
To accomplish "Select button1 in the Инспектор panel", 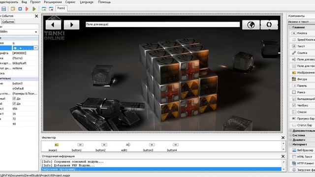I will coord(77,147).
